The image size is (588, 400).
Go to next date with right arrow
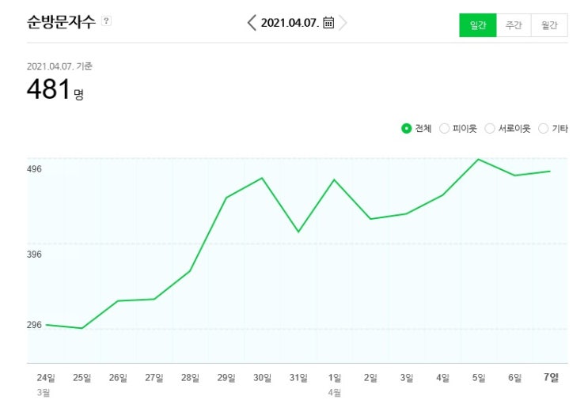pyautogui.click(x=343, y=23)
